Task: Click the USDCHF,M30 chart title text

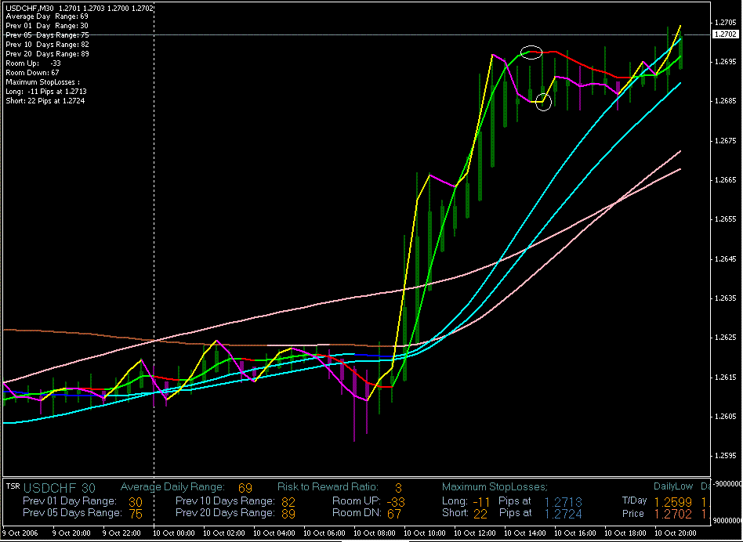Action: click(x=31, y=7)
